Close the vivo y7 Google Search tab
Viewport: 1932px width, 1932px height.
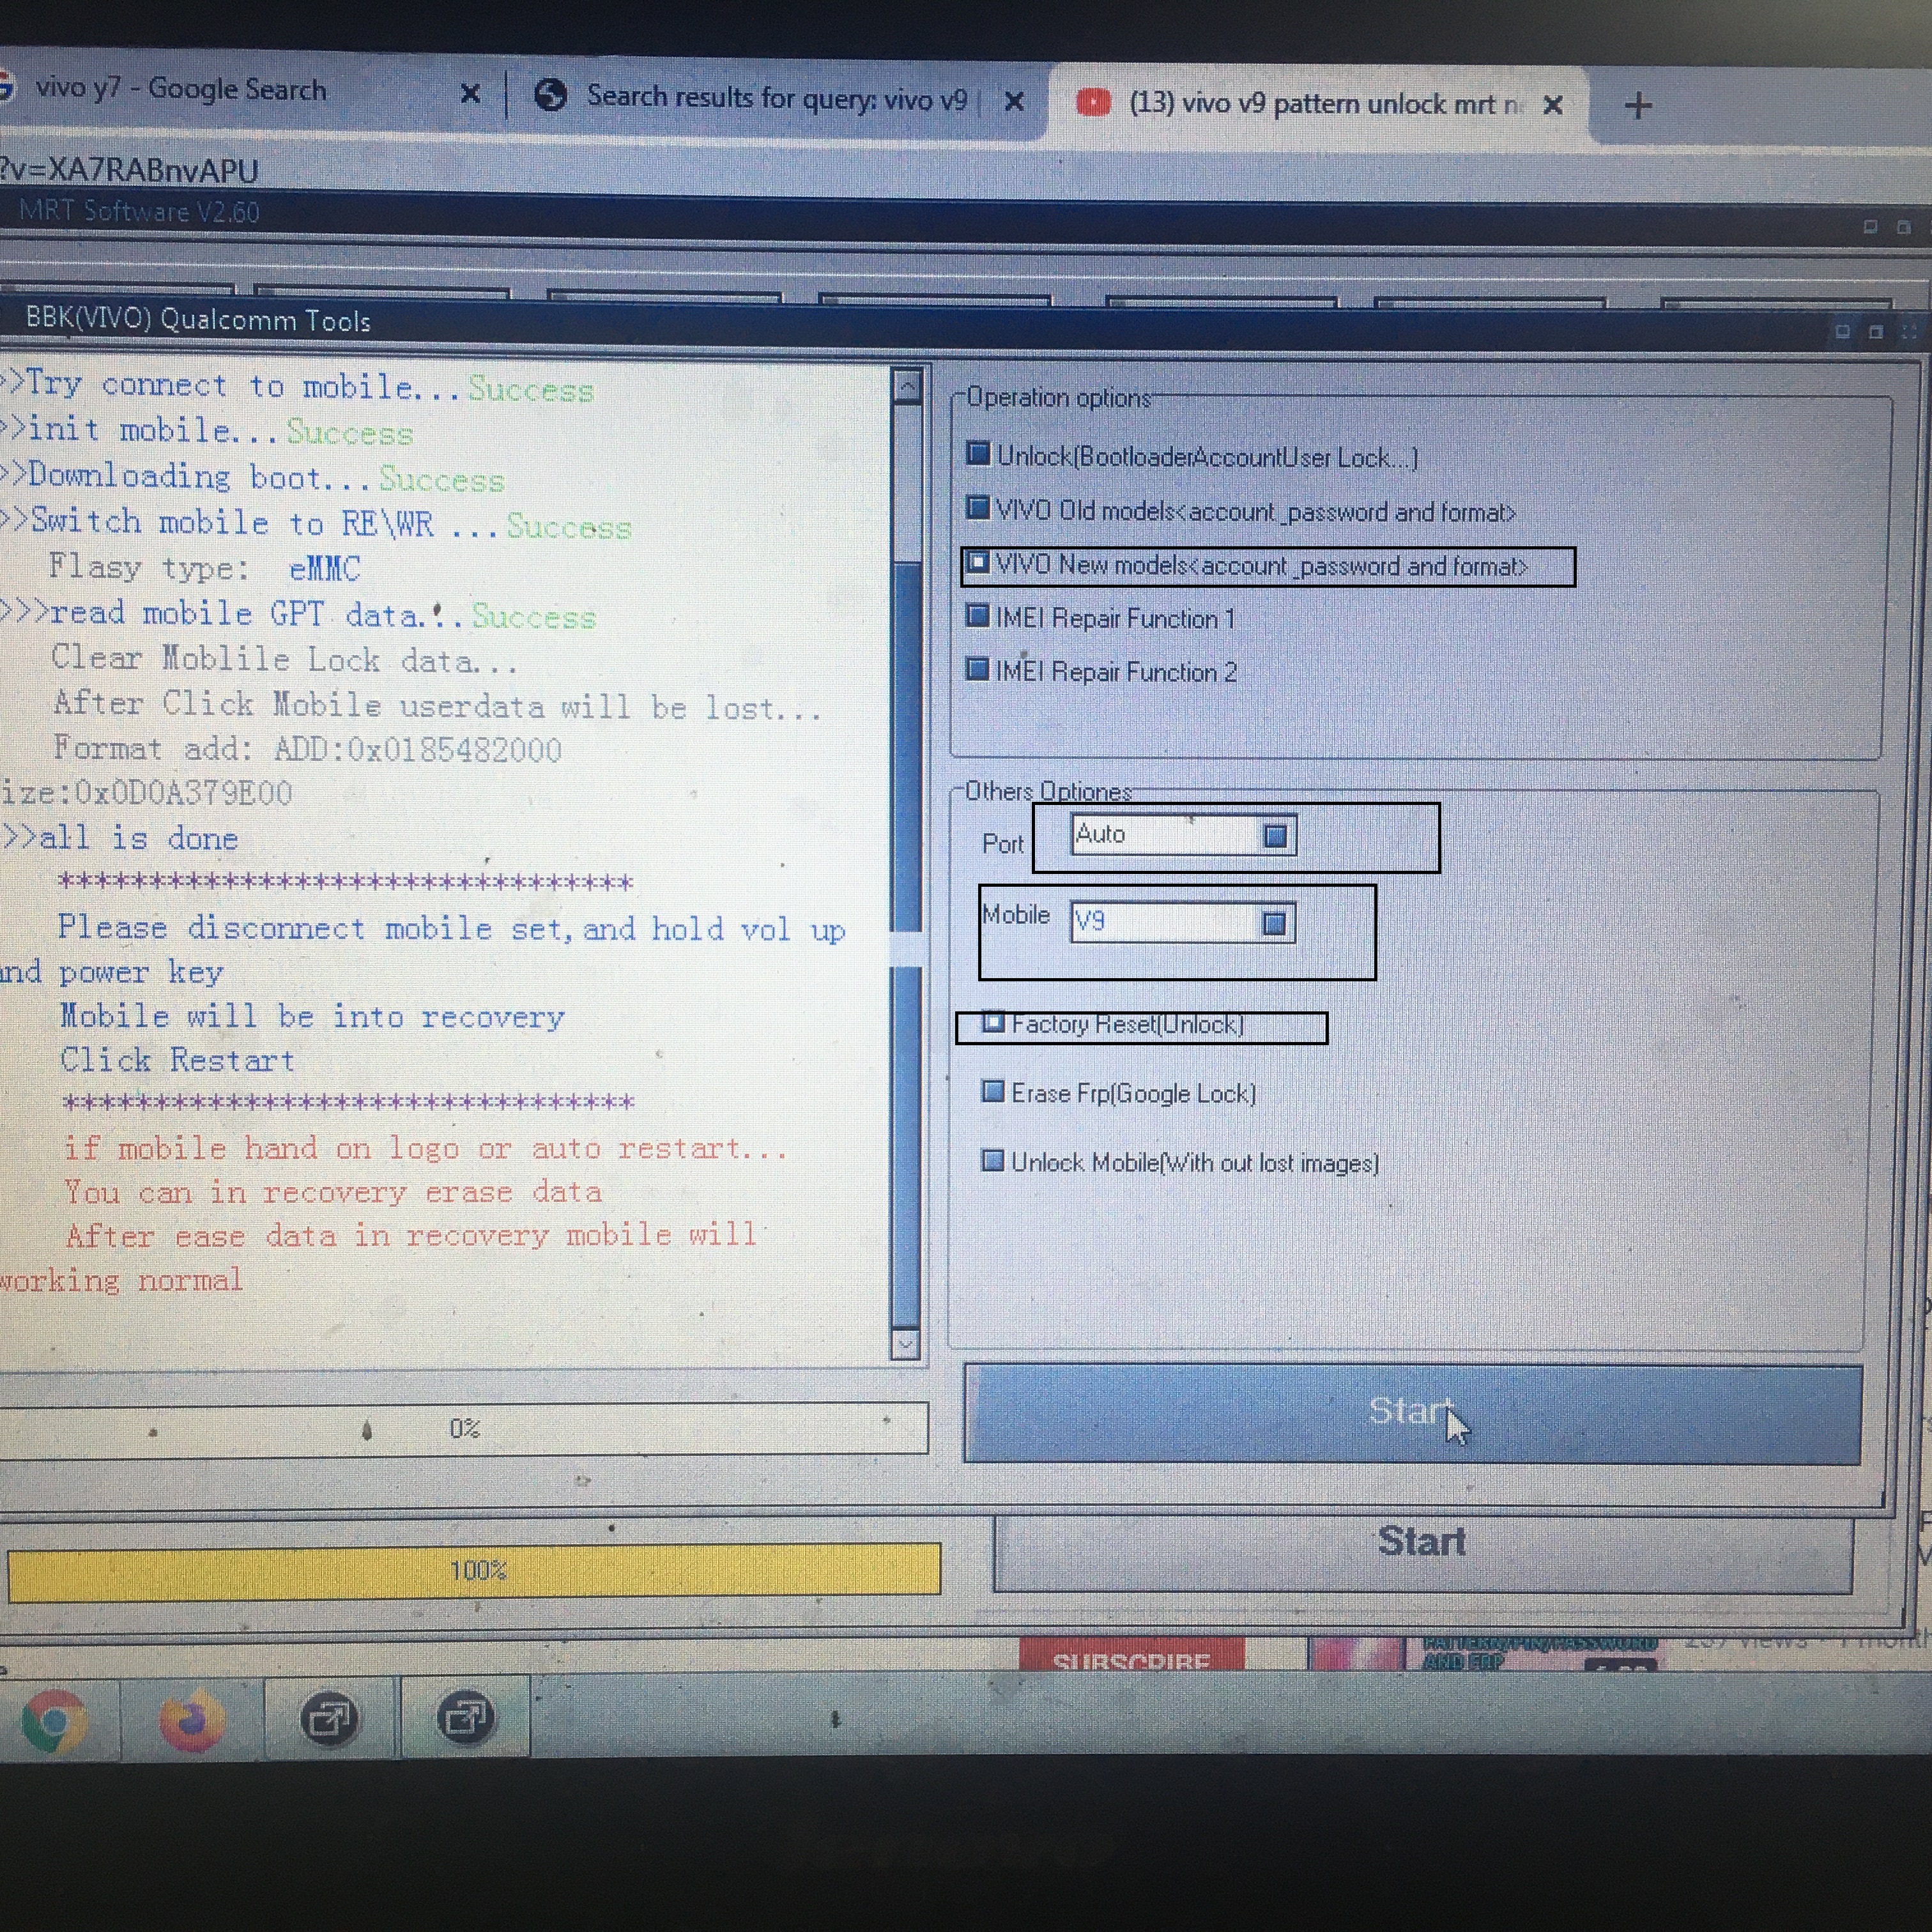[x=470, y=94]
